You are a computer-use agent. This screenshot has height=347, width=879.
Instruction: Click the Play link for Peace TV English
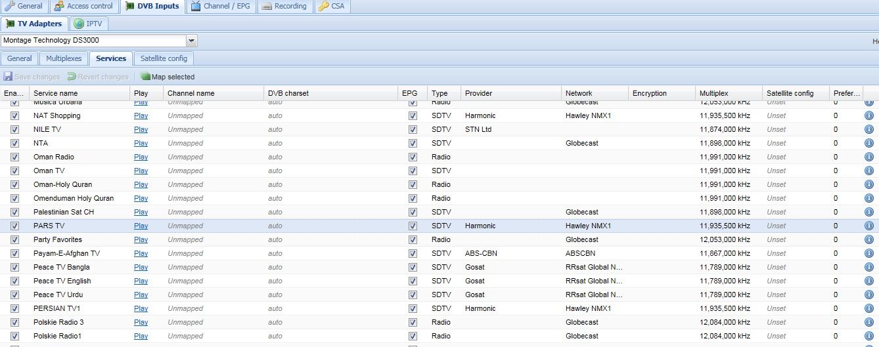click(x=141, y=281)
